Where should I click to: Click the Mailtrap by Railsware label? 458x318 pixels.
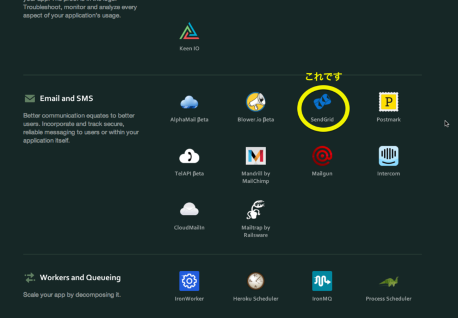[255, 231]
